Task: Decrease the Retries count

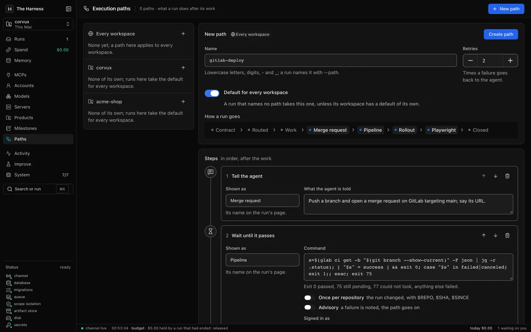Action: coord(471,60)
